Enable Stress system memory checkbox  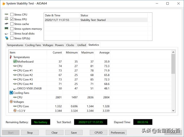tap(12, 29)
